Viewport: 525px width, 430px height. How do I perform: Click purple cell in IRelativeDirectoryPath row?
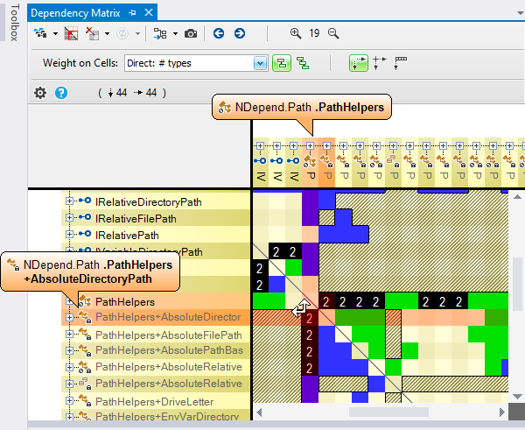coord(310,201)
